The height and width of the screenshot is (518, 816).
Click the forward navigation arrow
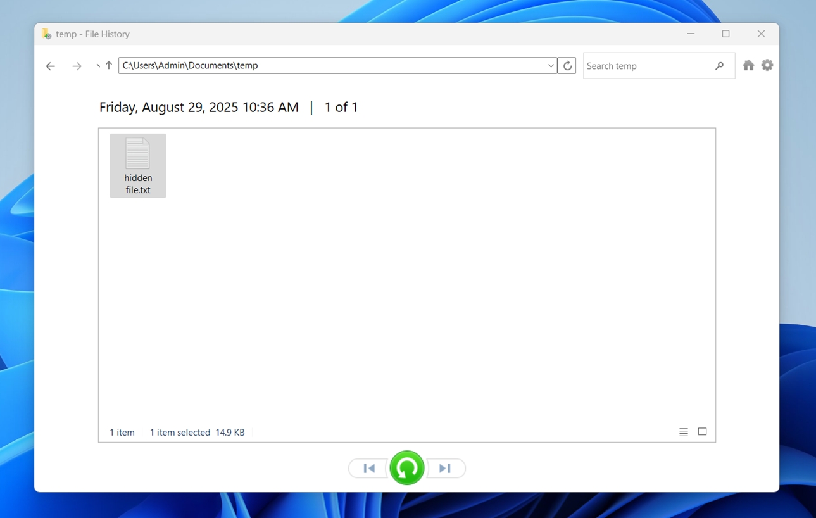77,66
